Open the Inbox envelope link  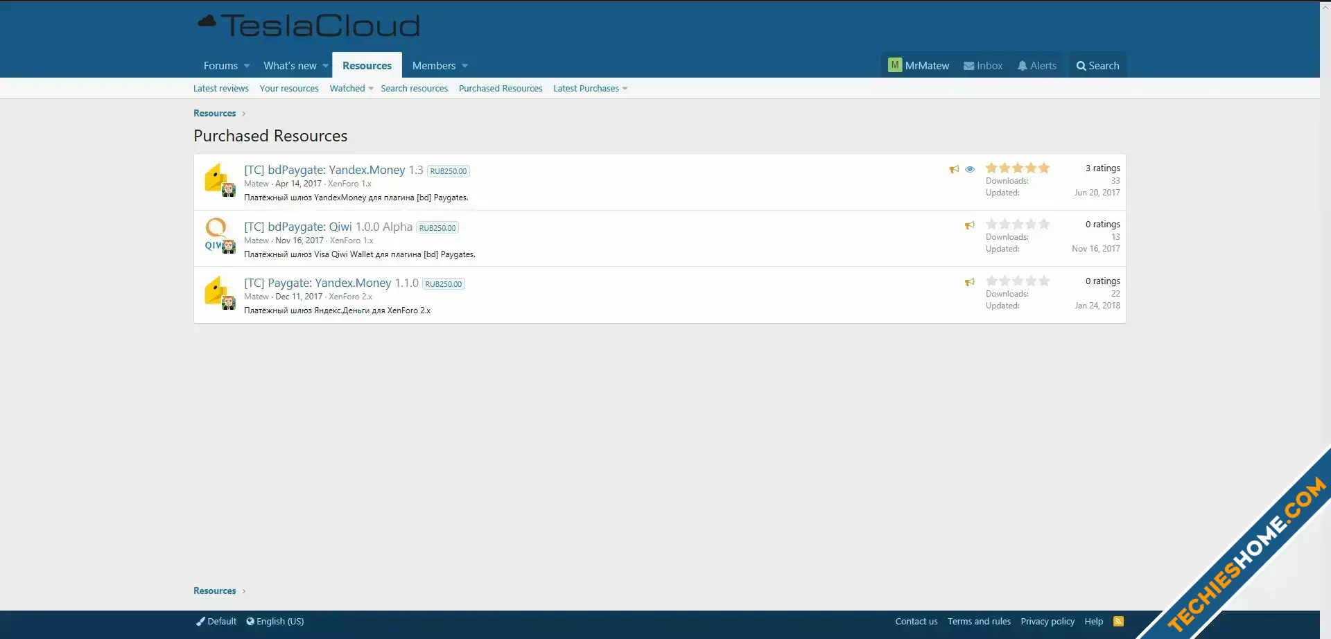(983, 66)
